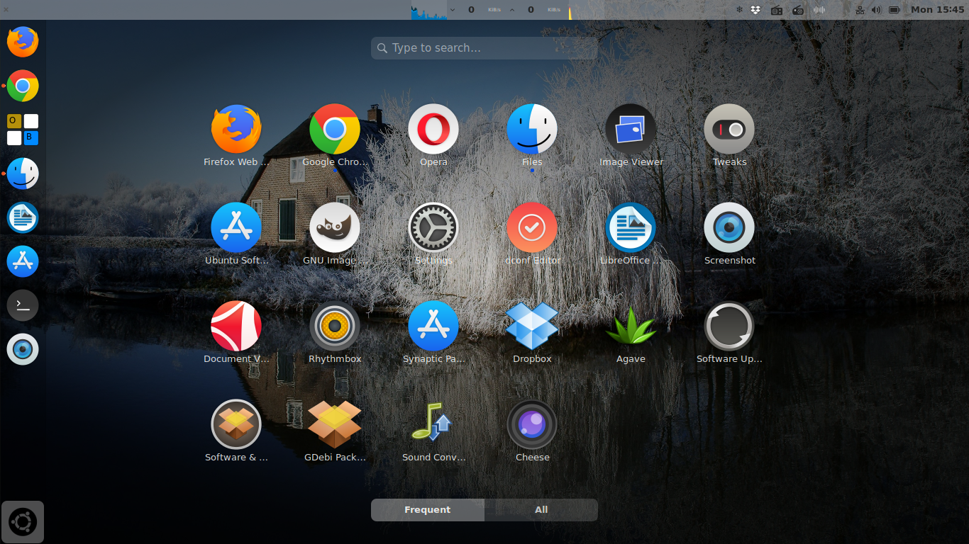Open the clock showing Mon 15:45
This screenshot has width=969, height=544.
[937, 10]
